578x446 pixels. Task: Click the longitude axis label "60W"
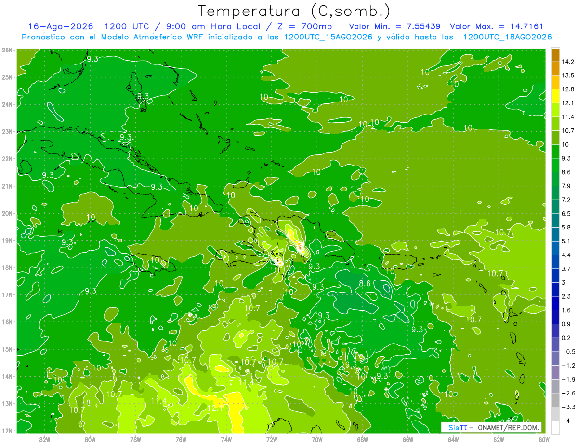coord(544,439)
